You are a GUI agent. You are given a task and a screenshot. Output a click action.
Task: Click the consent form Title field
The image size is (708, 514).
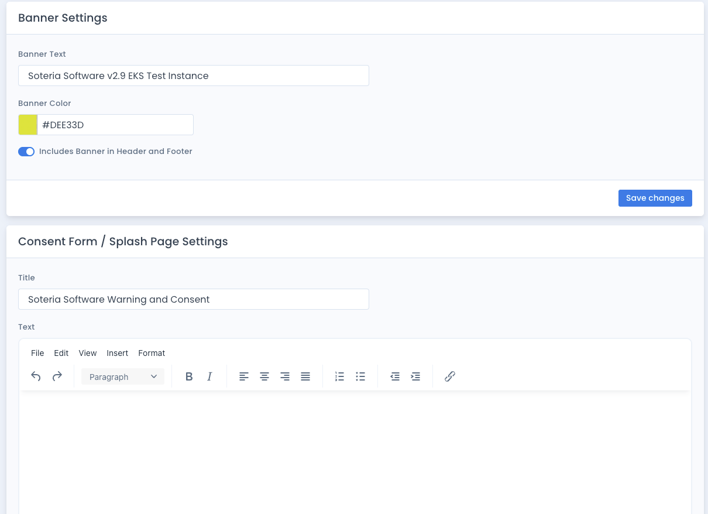click(x=194, y=299)
